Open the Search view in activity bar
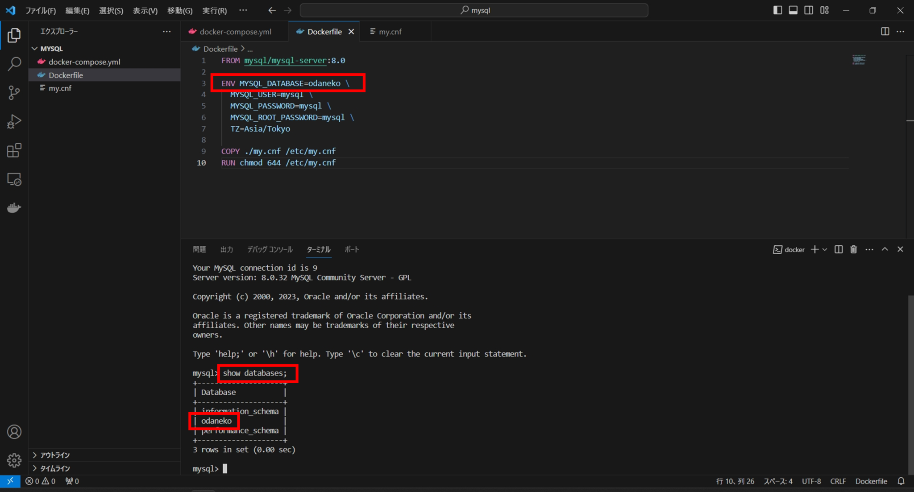 tap(14, 64)
